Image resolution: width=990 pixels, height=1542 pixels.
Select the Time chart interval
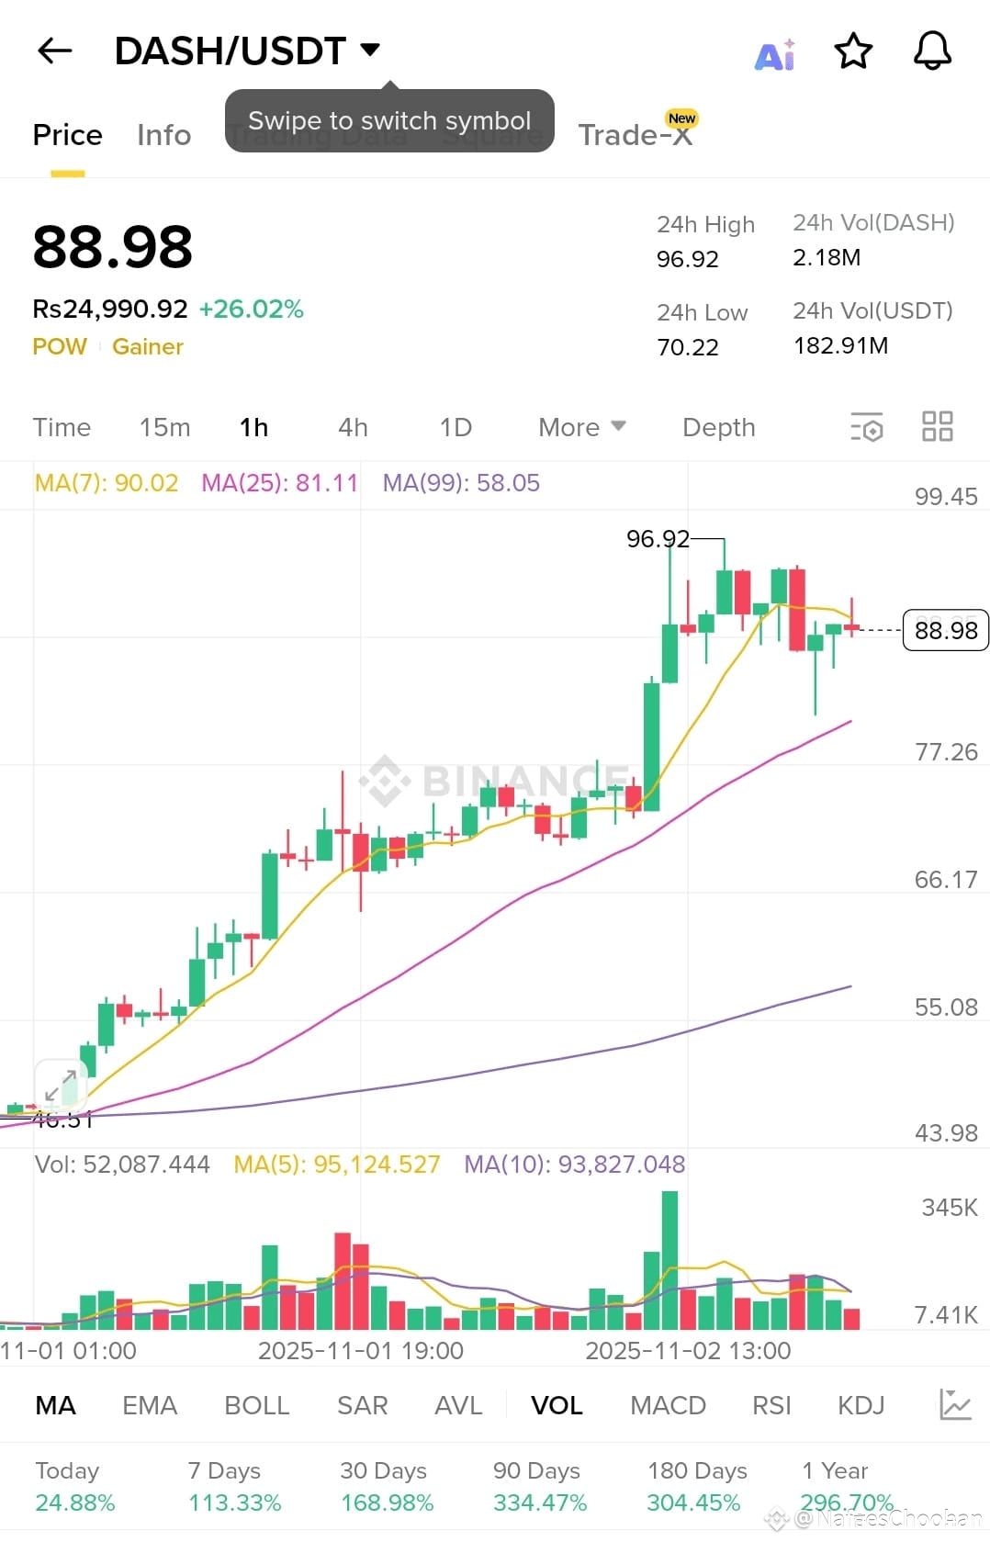coord(62,427)
